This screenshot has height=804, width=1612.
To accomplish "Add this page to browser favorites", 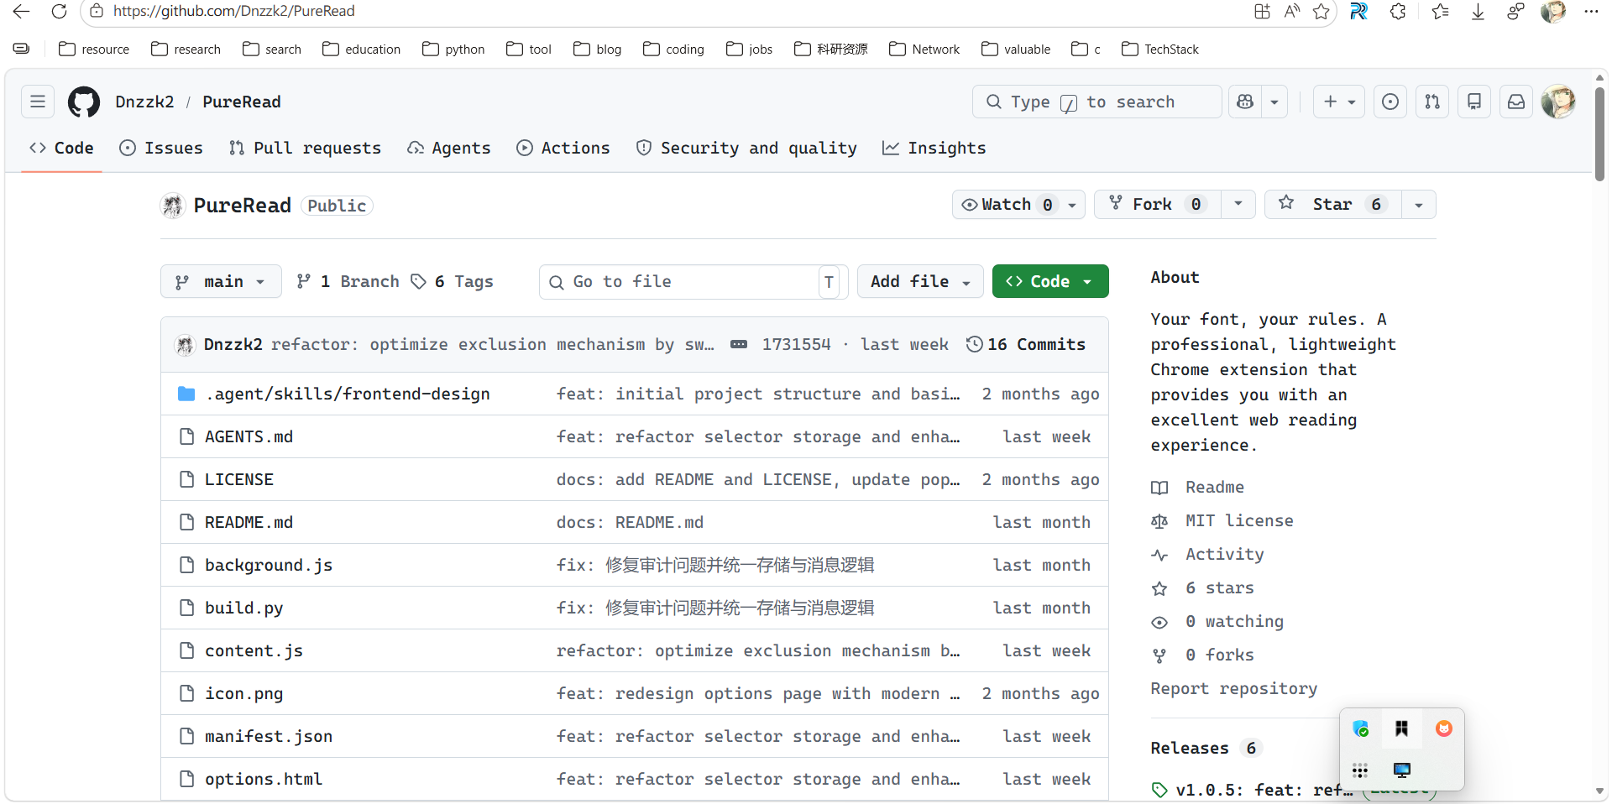I will point(1321,11).
